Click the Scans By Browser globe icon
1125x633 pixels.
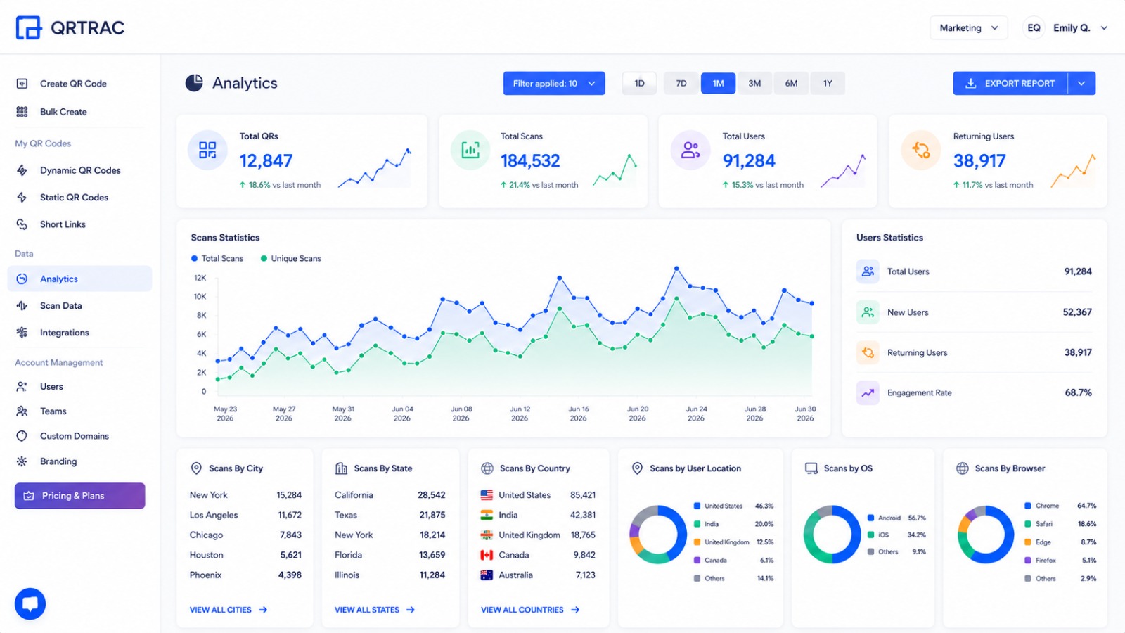point(962,468)
